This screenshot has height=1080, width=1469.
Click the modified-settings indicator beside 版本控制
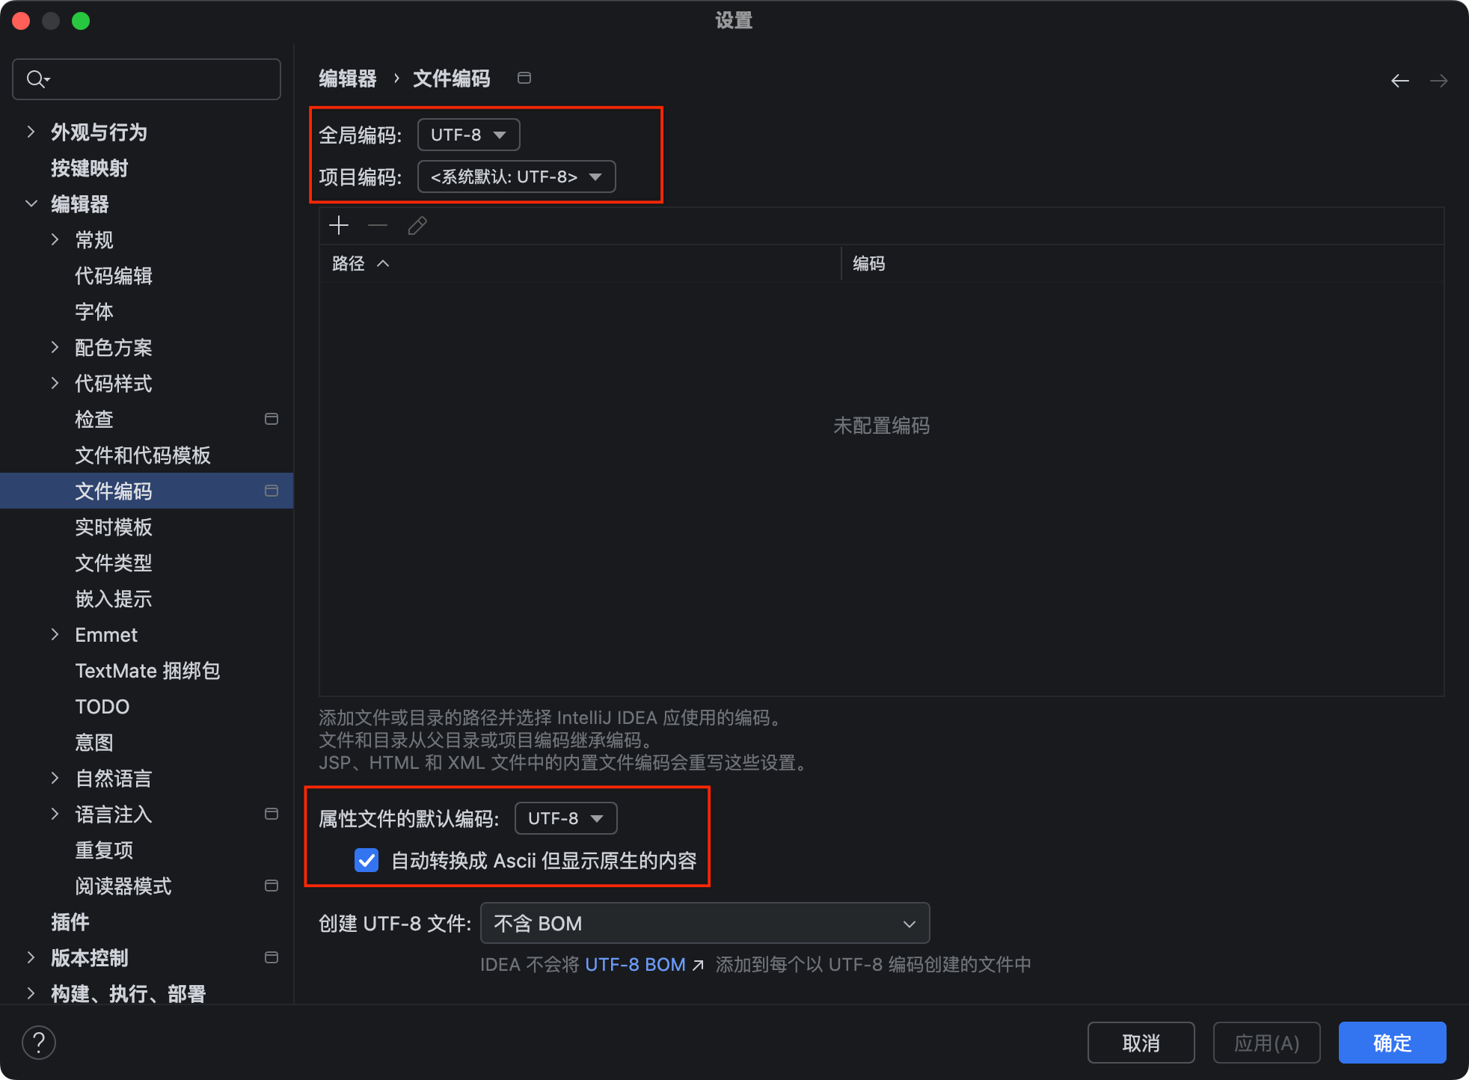pyautogui.click(x=272, y=957)
